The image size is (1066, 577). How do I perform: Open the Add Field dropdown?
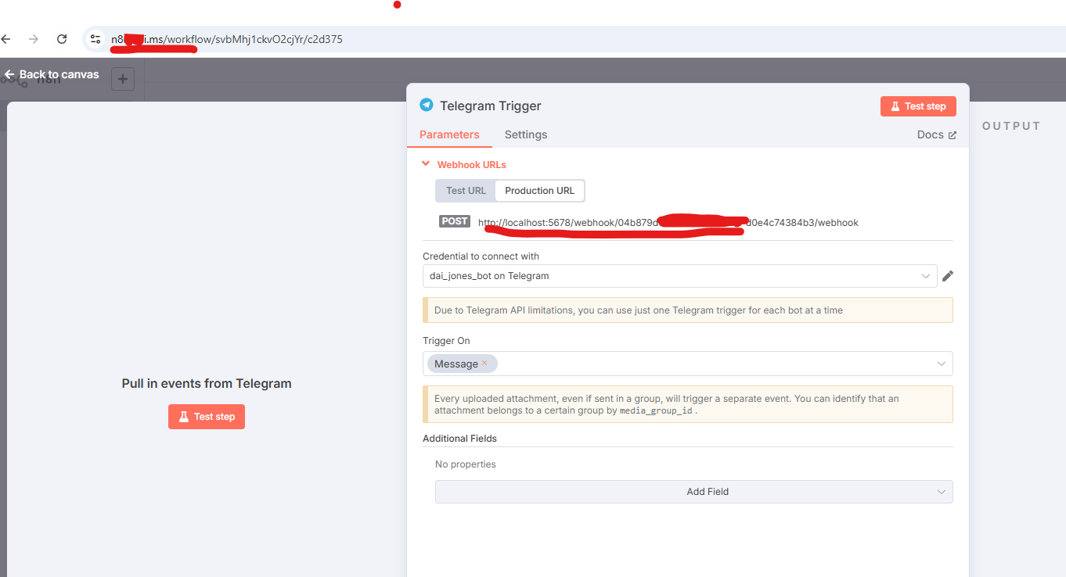[694, 492]
